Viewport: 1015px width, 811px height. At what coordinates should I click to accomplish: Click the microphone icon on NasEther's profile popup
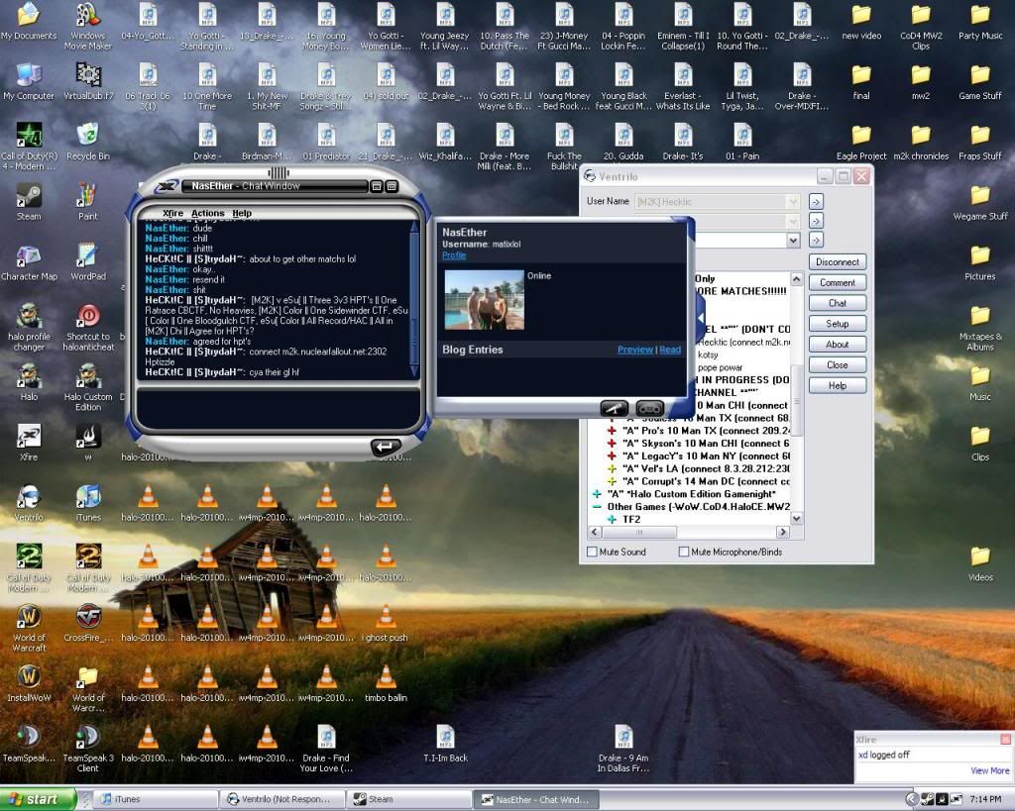[x=615, y=406]
